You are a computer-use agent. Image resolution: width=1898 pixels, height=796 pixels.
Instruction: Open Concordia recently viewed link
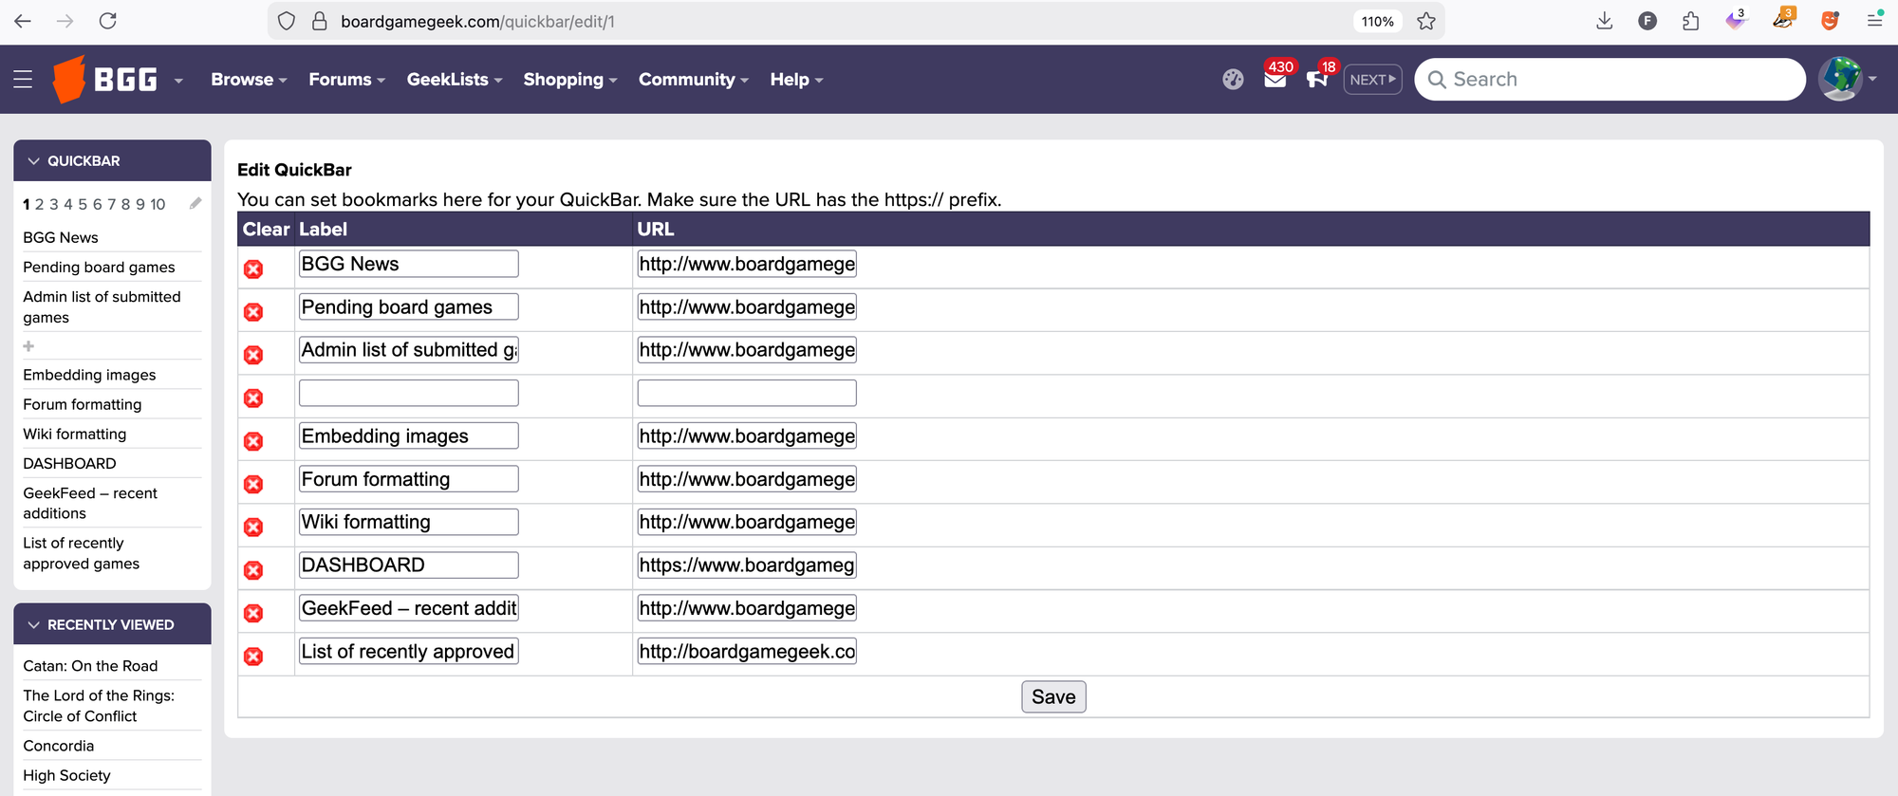[58, 746]
